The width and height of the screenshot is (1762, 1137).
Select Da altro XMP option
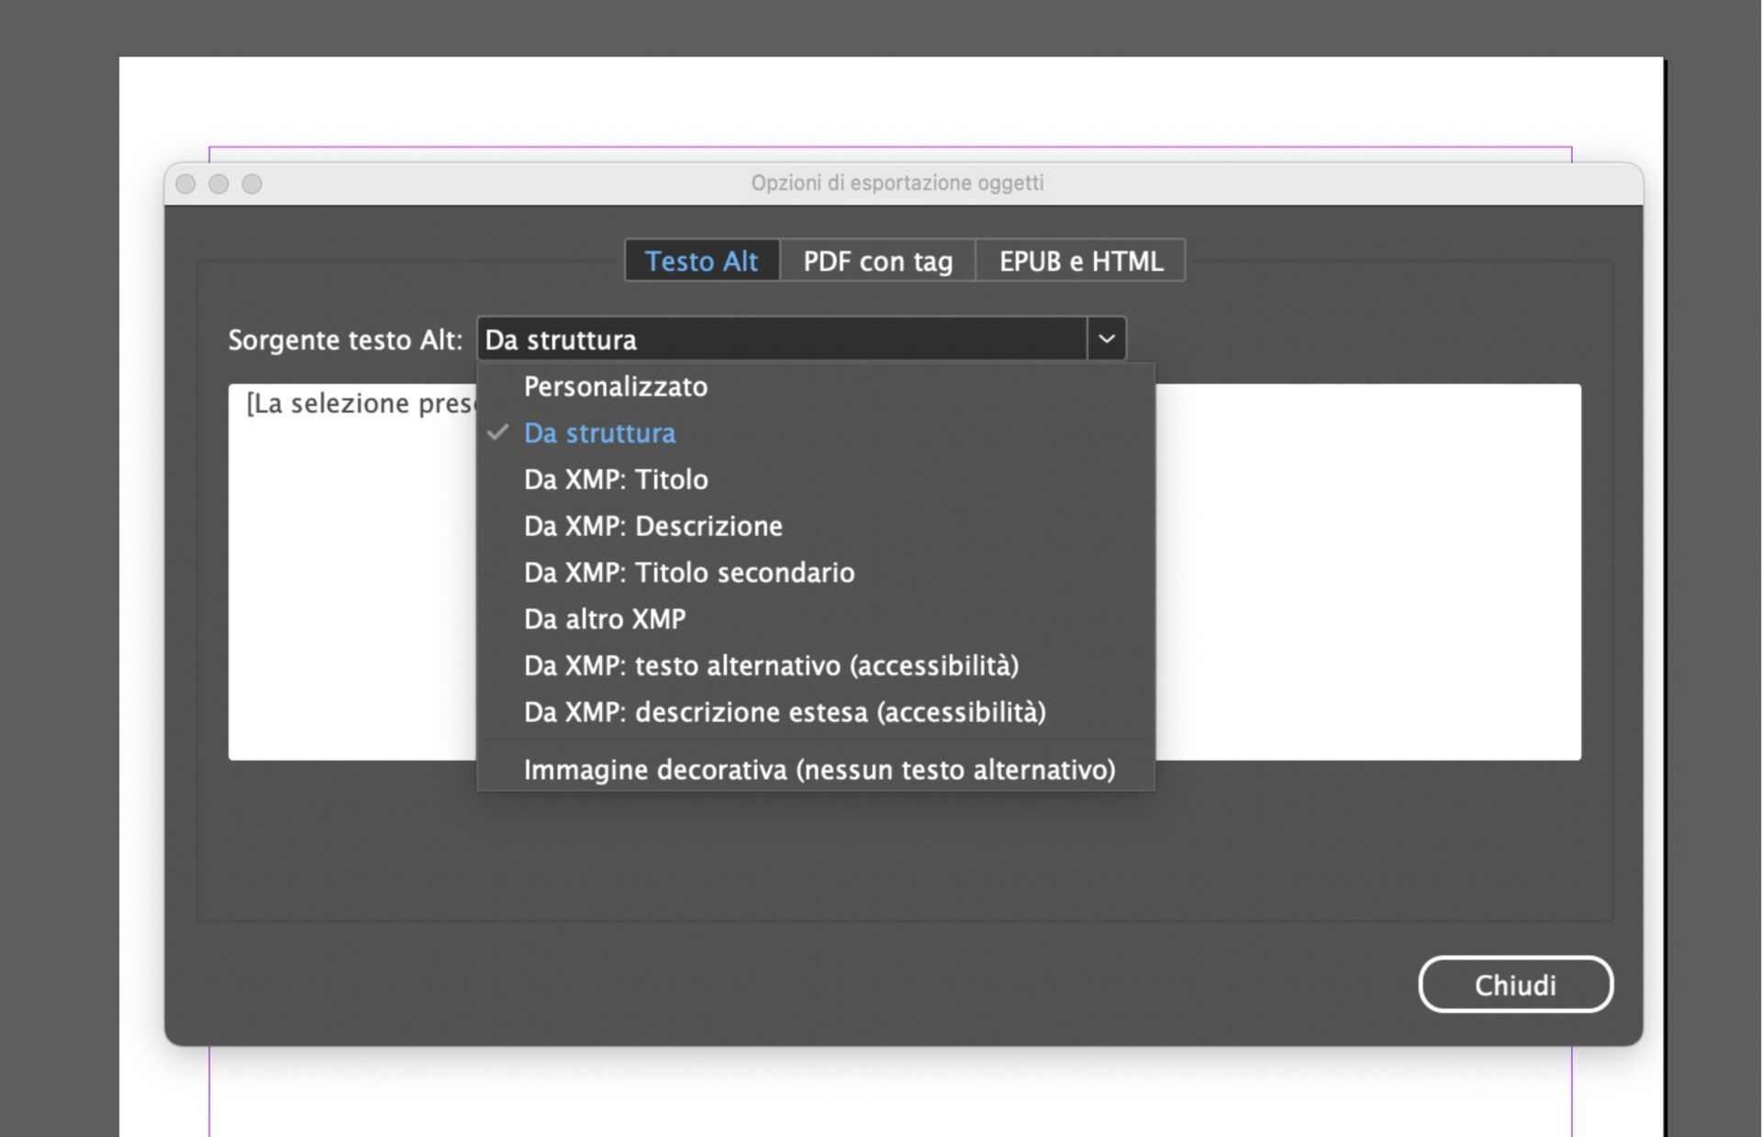tap(604, 619)
